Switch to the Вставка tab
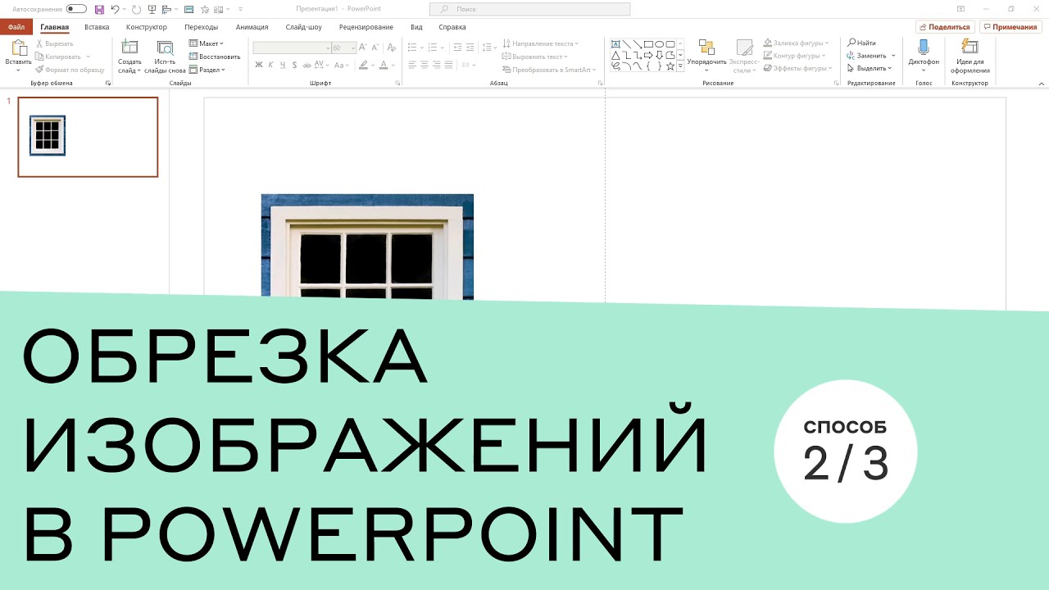Image resolution: width=1049 pixels, height=590 pixels. point(97,27)
